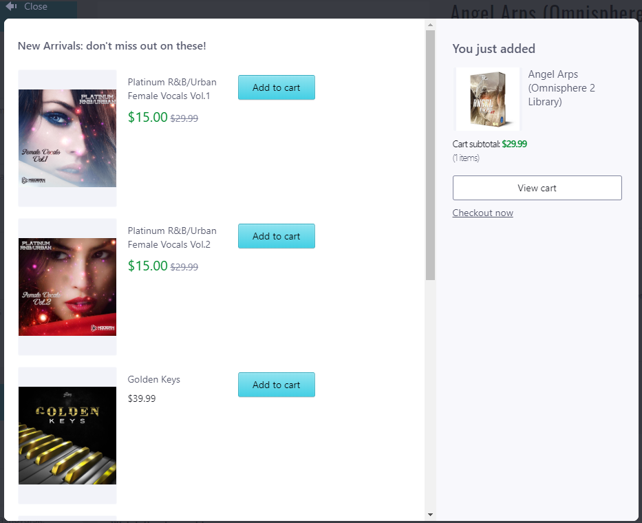The height and width of the screenshot is (523, 642).
Task: Close the popup via the Close label
Action: pyautogui.click(x=36, y=6)
